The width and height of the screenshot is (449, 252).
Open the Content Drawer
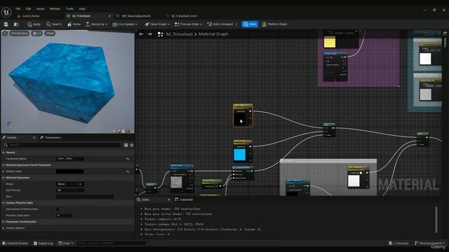pos(15,244)
